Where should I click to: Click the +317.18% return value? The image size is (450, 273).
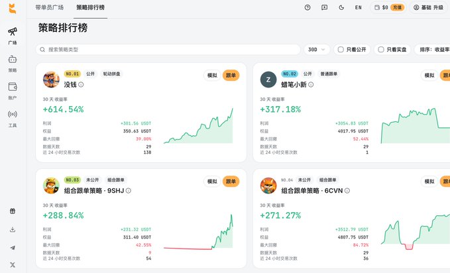coord(280,109)
